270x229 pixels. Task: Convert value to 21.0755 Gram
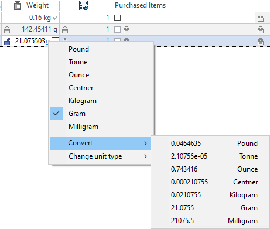[210, 208]
